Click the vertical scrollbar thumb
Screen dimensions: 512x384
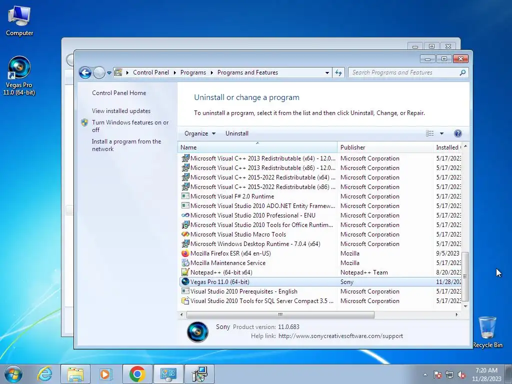pos(465,276)
